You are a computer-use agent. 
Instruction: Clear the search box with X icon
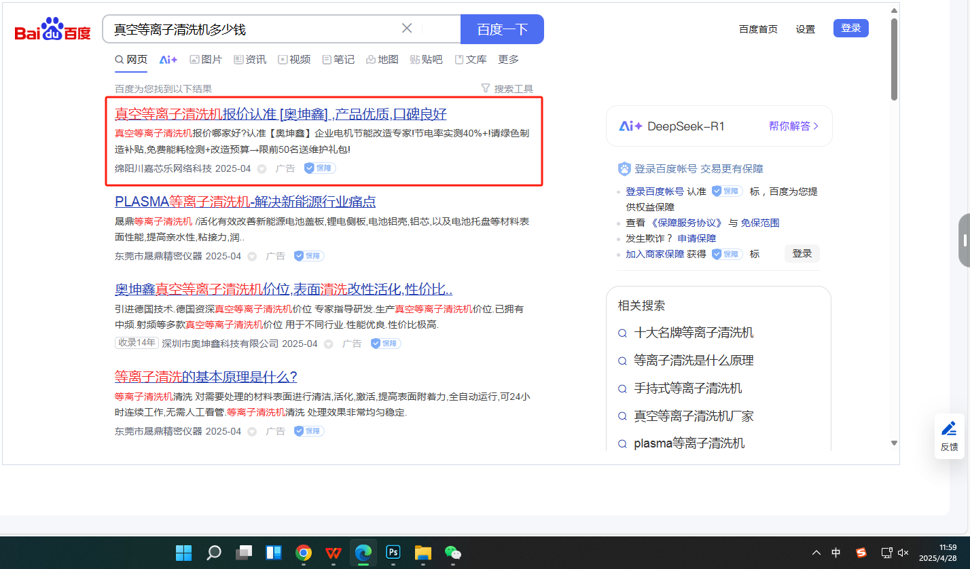point(407,29)
